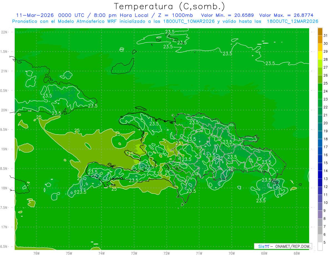Pick the teal legend swatch between 19 and 20
333x257 pixels.
click(320, 127)
